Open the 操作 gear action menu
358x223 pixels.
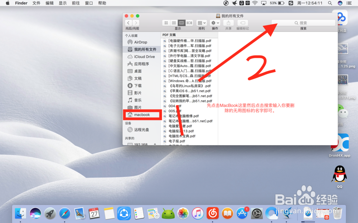click(x=215, y=23)
